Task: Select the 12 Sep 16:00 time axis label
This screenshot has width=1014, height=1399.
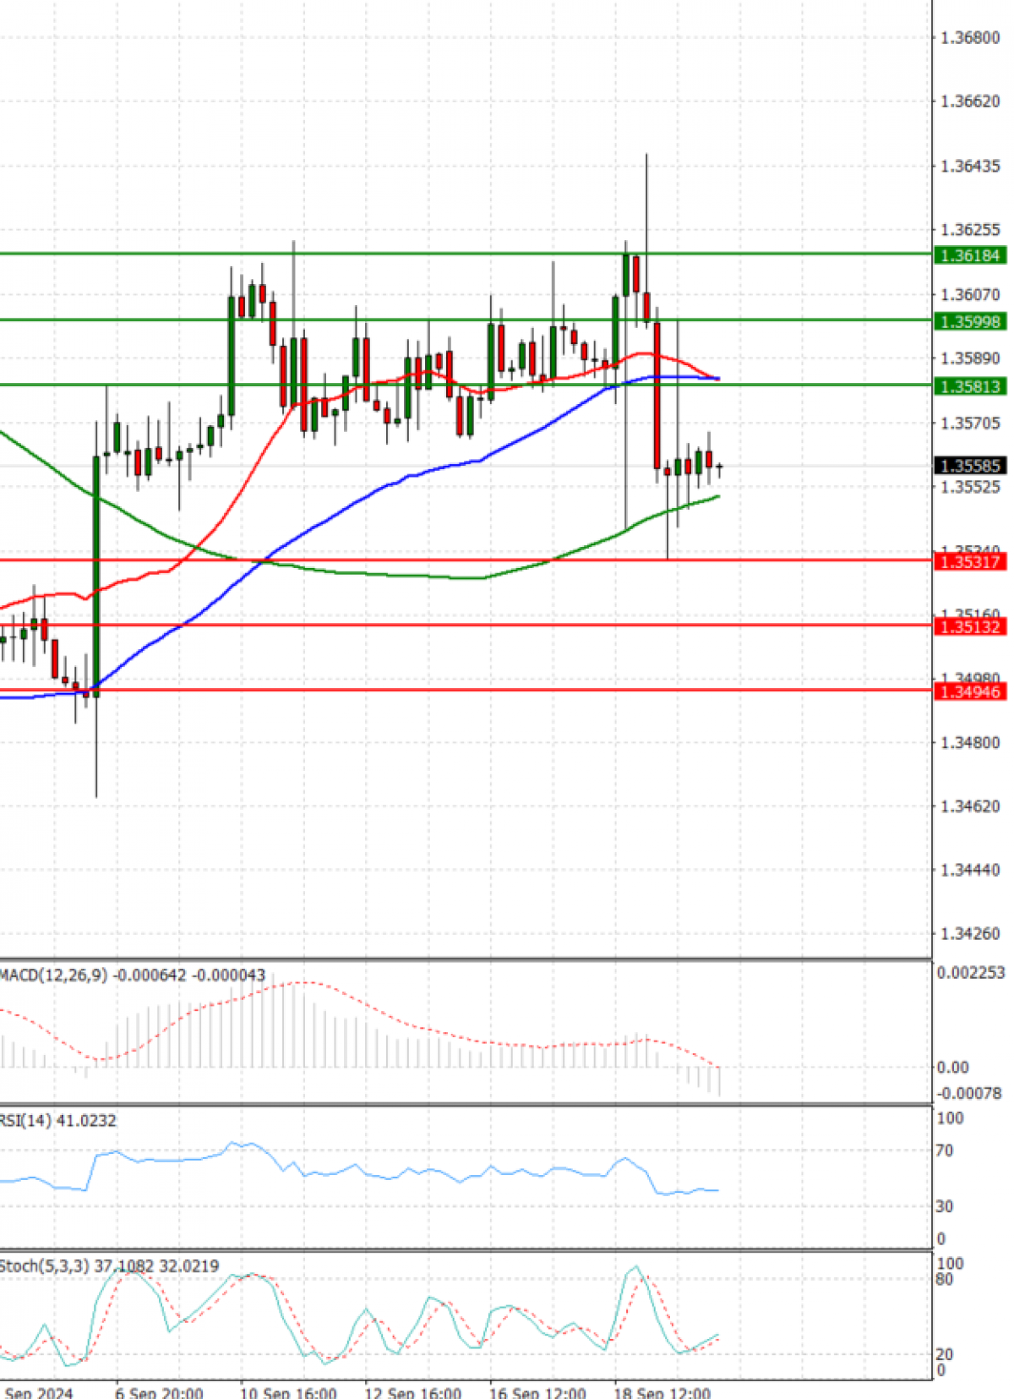Action: pyautogui.click(x=413, y=1391)
